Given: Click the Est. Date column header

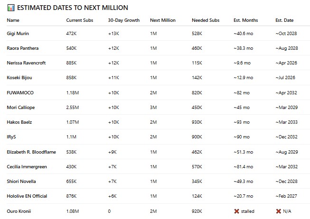Looking at the screenshot, I should (x=284, y=20).
